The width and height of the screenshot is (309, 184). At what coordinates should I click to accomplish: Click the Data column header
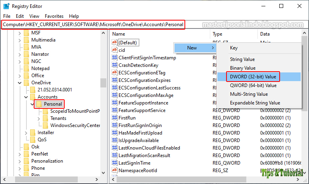(x=279, y=34)
